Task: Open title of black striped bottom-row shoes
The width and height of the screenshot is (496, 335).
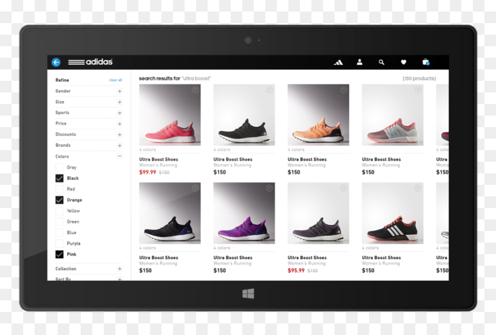Action: tap(381, 258)
